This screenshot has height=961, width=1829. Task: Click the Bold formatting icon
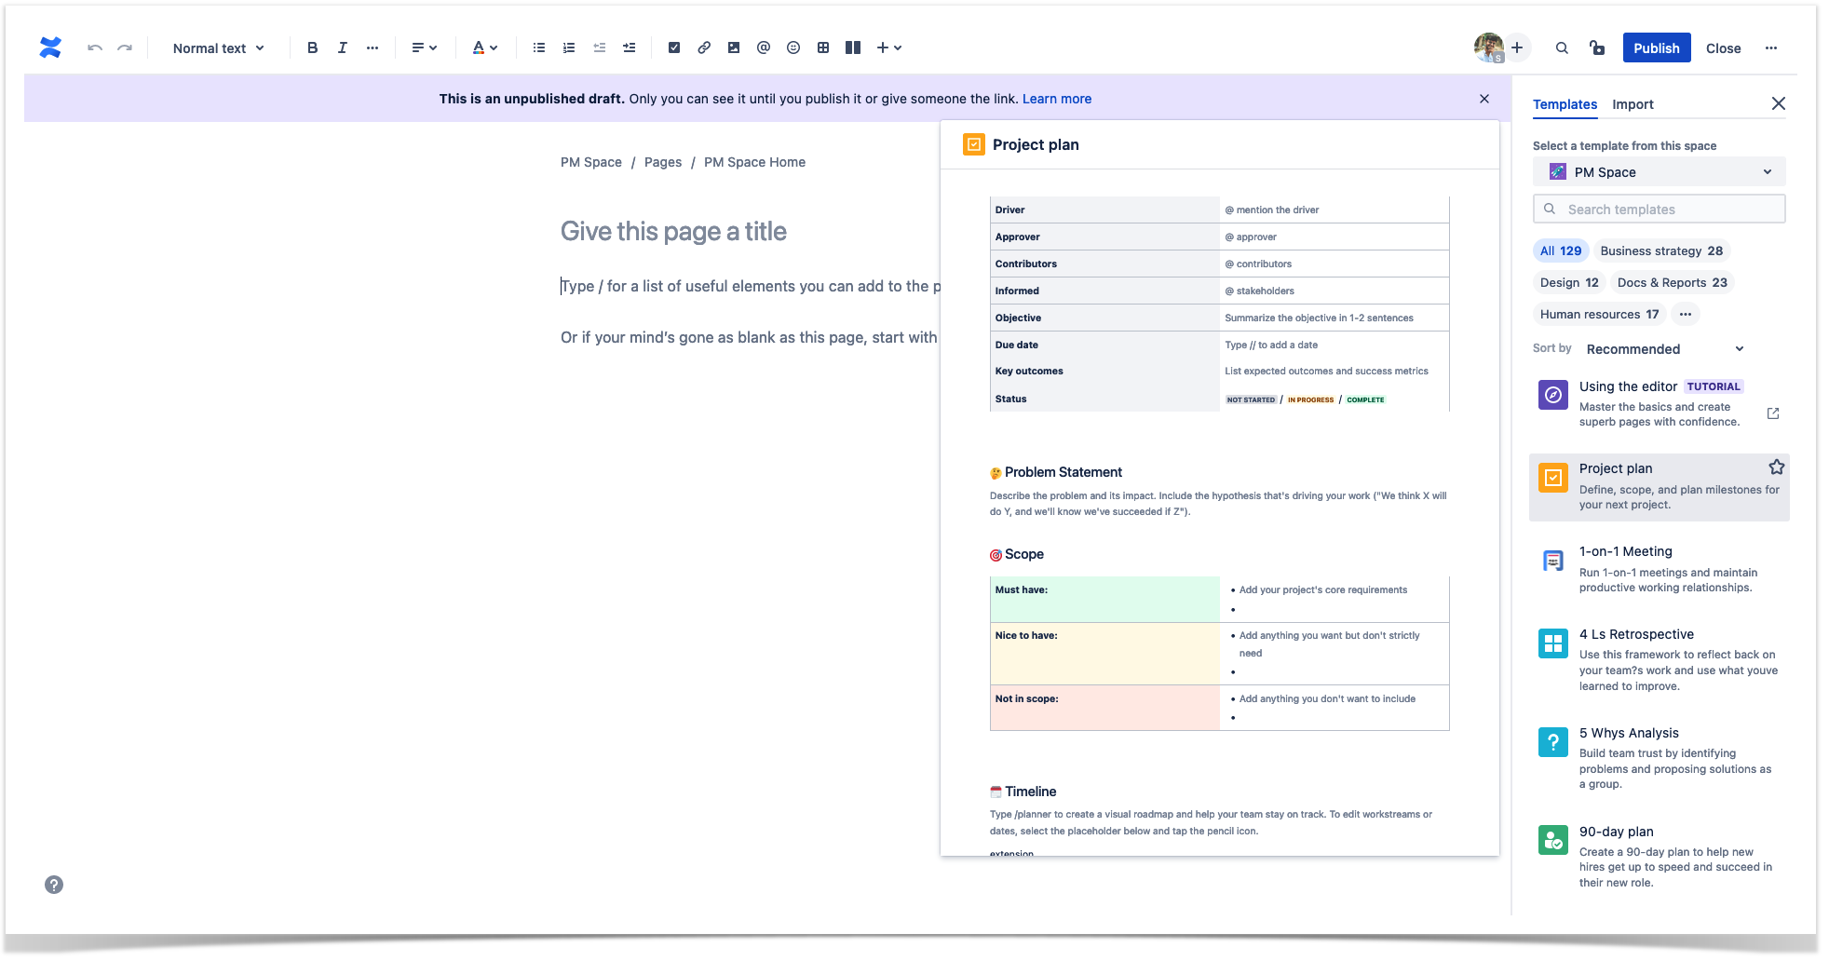(313, 47)
